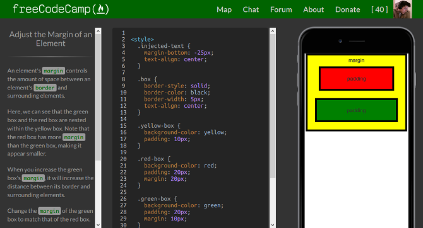Viewport: 423px width, 228px height.
Task: Click the 'border' code tag in instructions
Action: click(x=45, y=88)
